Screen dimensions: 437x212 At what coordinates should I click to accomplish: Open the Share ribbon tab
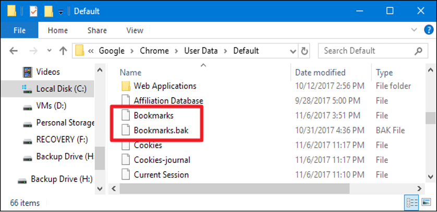tap(97, 30)
